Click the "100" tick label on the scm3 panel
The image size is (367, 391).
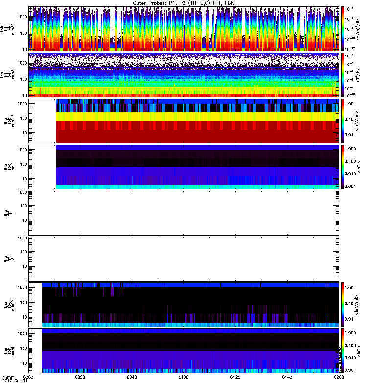point(23,79)
